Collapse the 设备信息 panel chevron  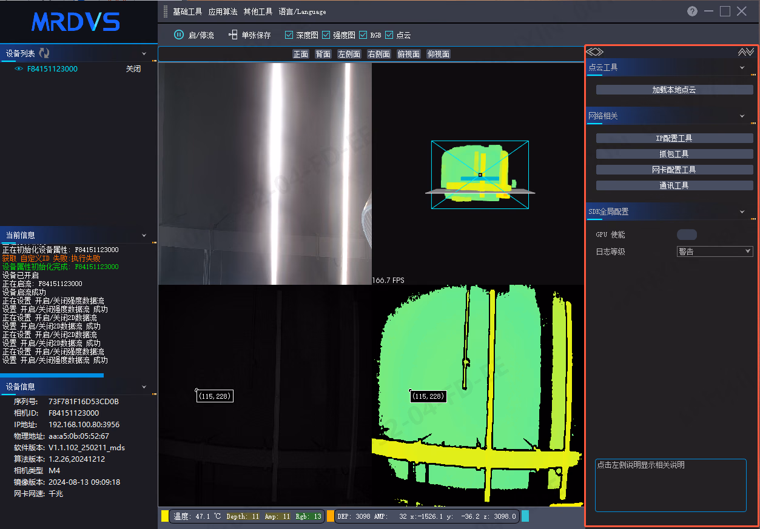144,387
